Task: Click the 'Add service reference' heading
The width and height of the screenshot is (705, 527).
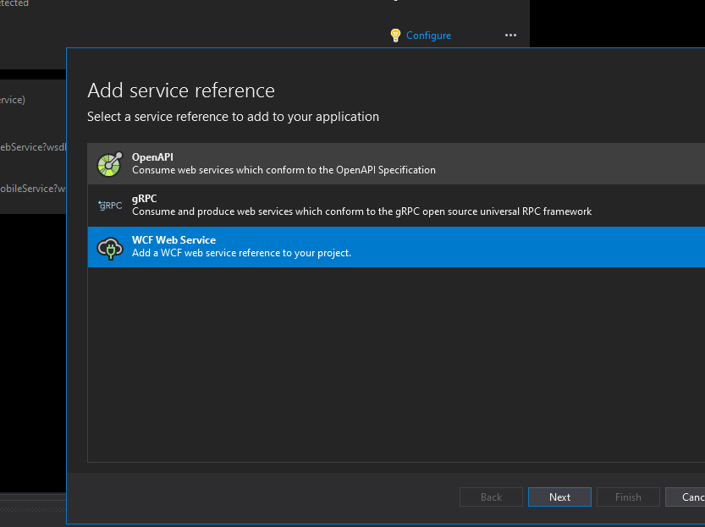Action: tap(181, 91)
